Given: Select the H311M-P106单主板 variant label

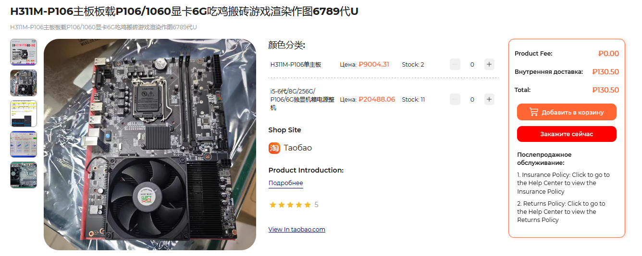Looking at the screenshot, I should 296,64.
